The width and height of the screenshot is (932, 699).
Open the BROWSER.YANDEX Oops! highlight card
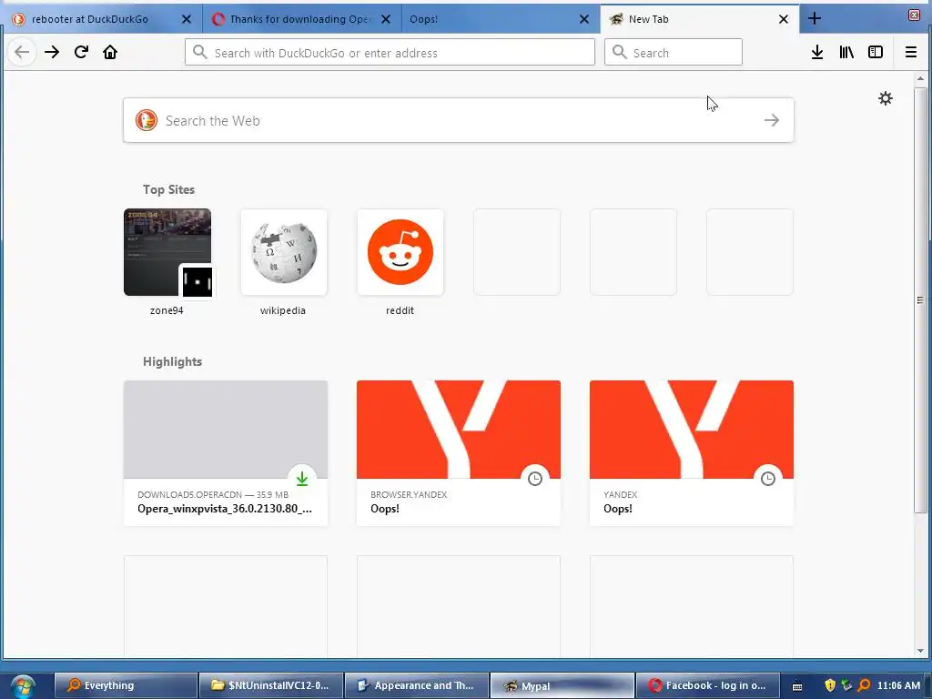[459, 453]
